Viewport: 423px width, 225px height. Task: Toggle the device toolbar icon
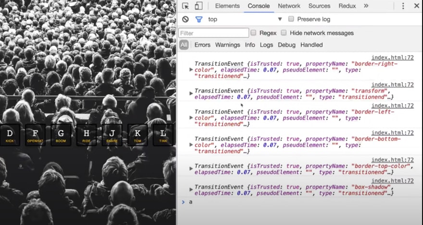(199, 6)
